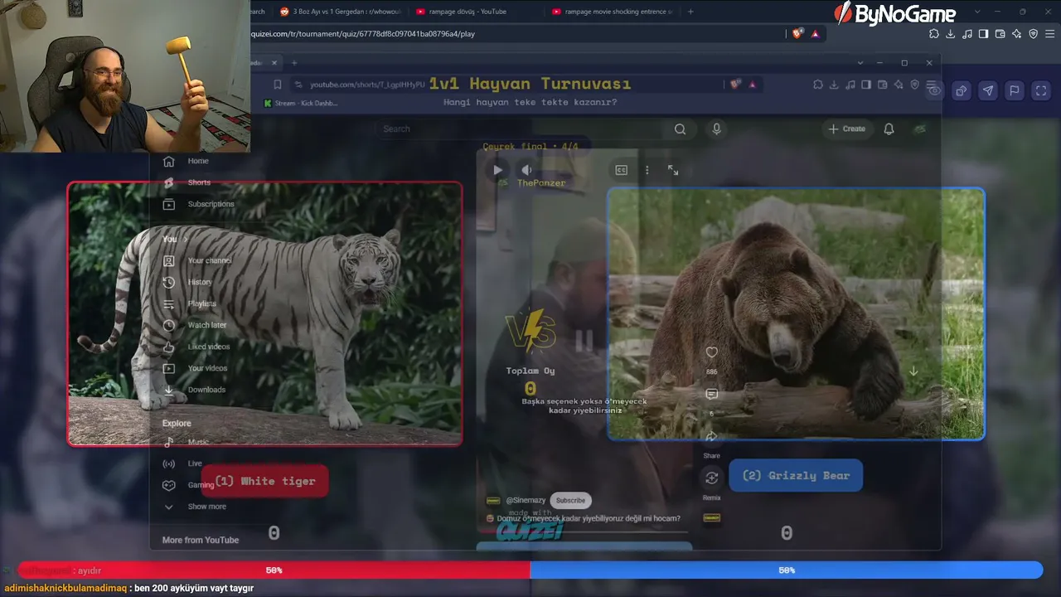Image resolution: width=1061 pixels, height=597 pixels.
Task: Go to next short with down arrow
Action: click(x=913, y=371)
